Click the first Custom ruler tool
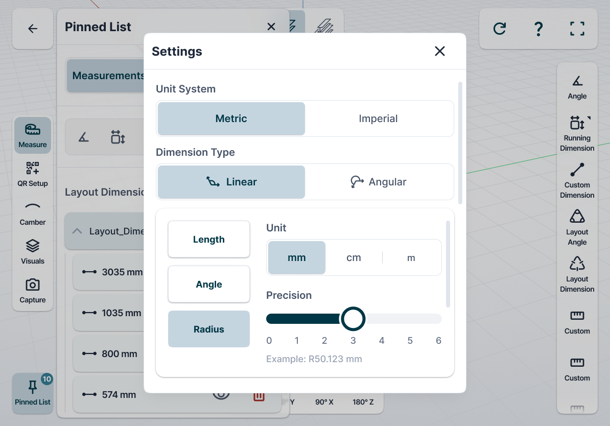The width and height of the screenshot is (610, 426). [577, 322]
